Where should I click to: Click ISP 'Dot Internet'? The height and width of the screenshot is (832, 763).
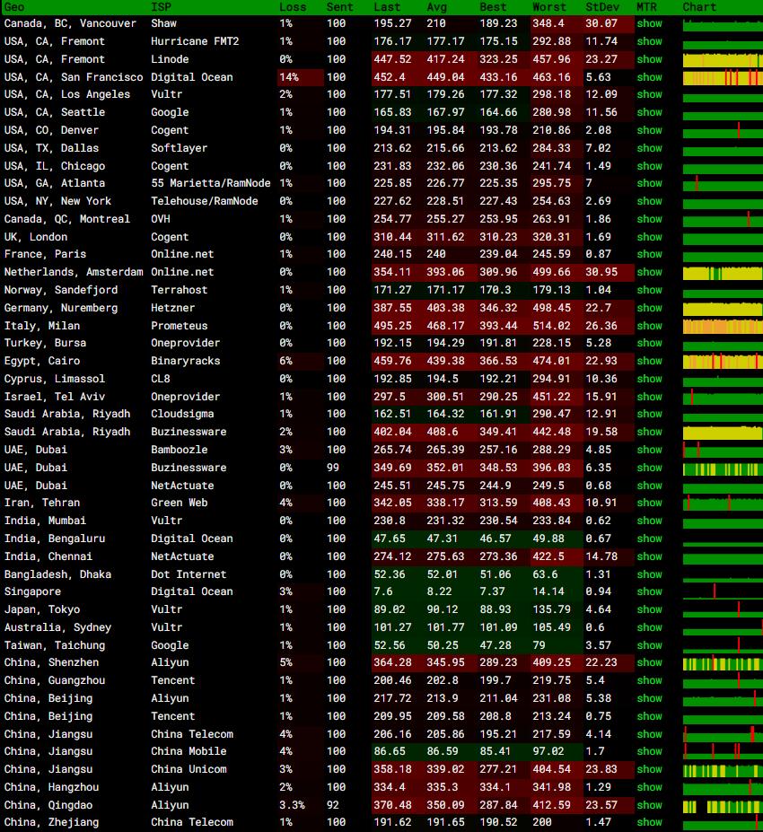[189, 574]
